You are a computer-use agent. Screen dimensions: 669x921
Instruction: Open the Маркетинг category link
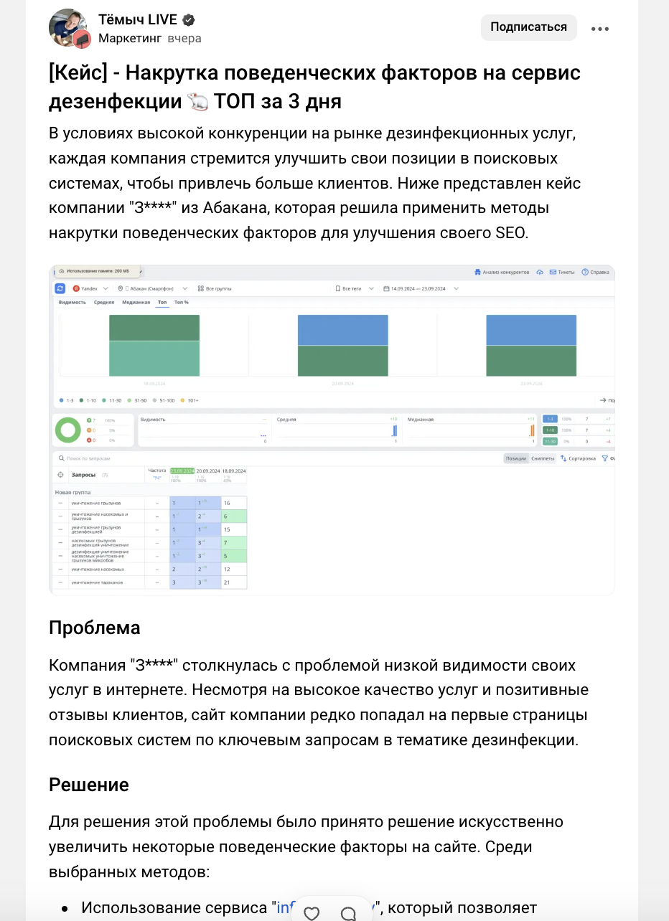coord(130,39)
